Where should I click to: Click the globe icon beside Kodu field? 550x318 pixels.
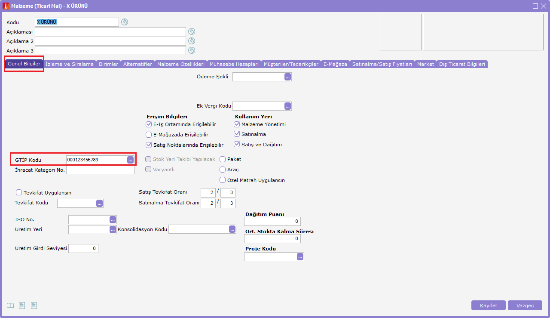tap(125, 22)
